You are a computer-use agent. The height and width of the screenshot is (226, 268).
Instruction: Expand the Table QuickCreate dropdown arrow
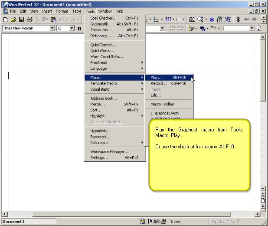(184, 20)
